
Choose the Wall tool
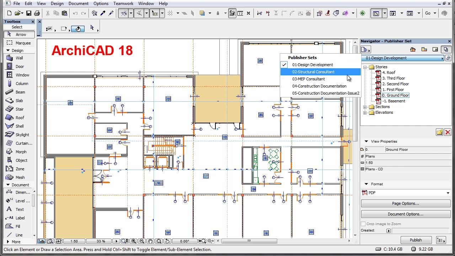(20, 58)
